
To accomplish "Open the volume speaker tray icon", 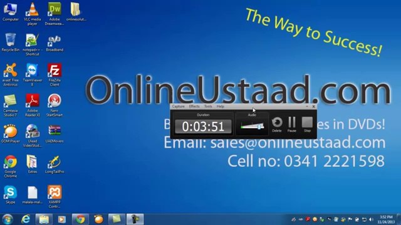I will coord(371,219).
